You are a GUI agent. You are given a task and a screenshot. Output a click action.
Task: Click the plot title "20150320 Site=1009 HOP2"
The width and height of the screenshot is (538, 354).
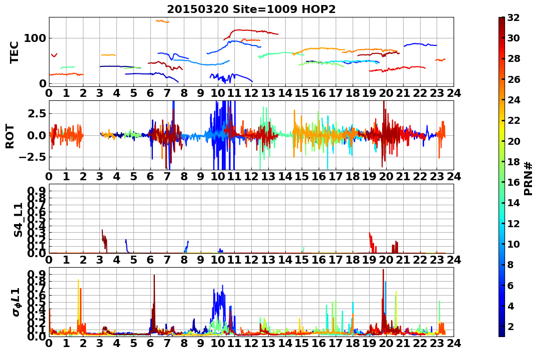(251, 9)
